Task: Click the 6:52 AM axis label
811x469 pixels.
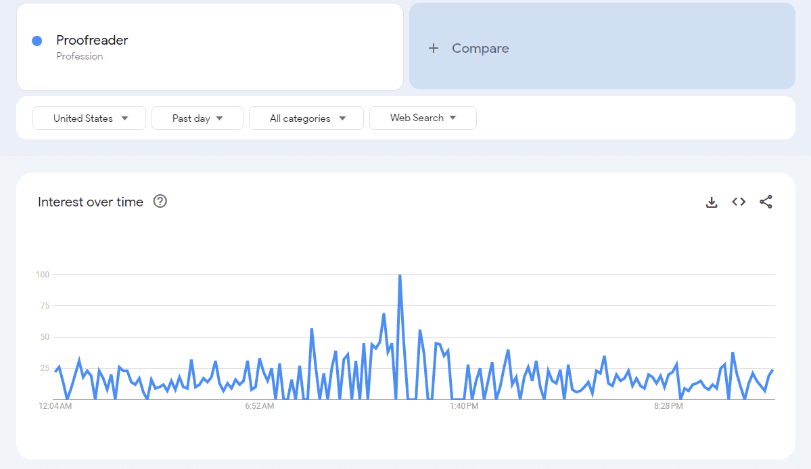Action: coord(259,406)
